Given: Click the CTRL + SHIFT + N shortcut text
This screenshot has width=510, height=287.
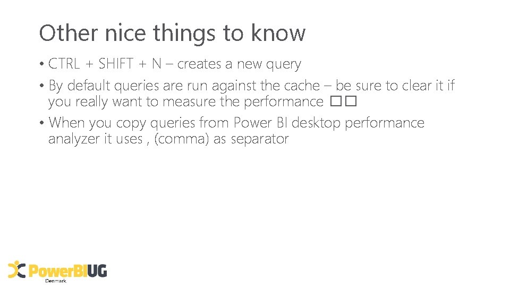Looking at the screenshot, I should click(105, 63).
